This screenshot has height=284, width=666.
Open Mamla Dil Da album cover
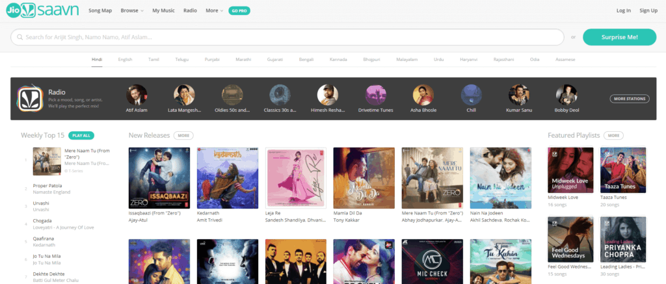[x=364, y=178]
